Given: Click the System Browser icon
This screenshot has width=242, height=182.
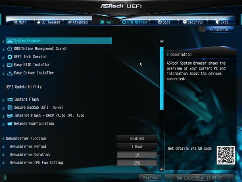Looking at the screenshot, I should pyautogui.click(x=10, y=41).
